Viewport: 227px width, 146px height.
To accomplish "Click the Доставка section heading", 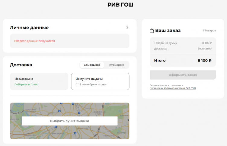I will coord(21,65).
